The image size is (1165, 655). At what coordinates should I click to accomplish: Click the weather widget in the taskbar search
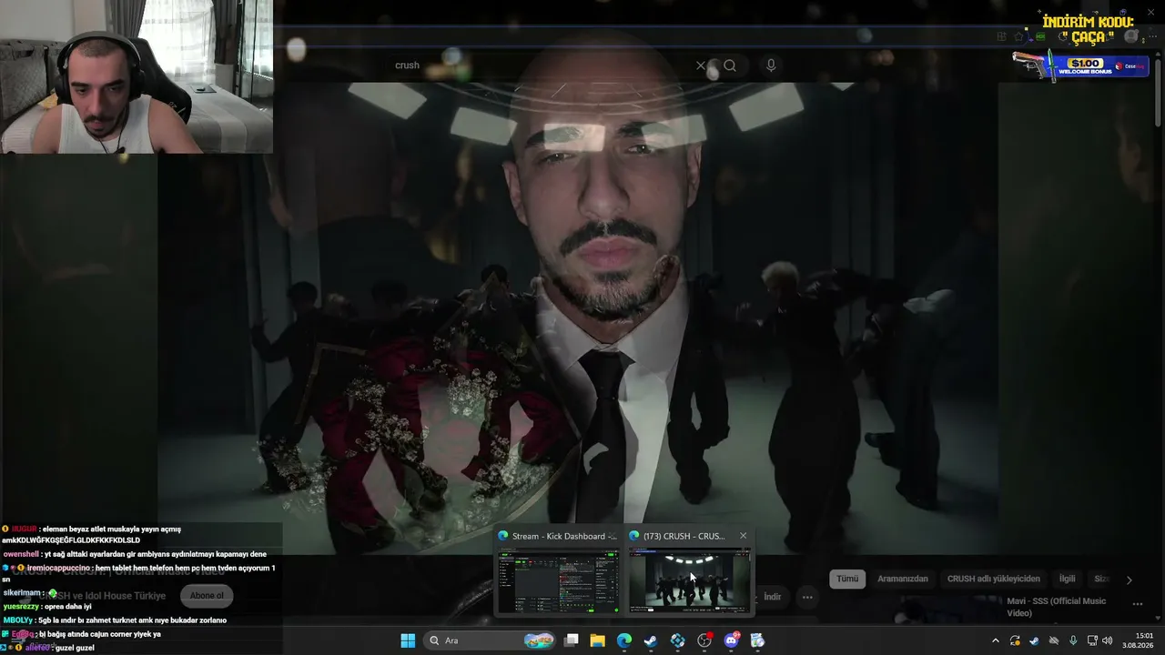point(539,640)
